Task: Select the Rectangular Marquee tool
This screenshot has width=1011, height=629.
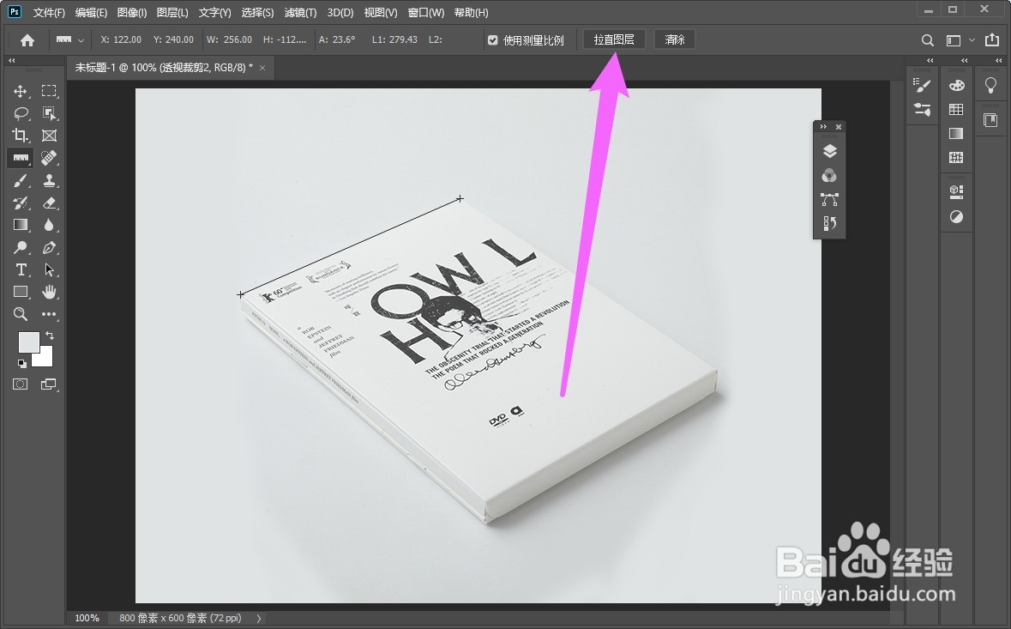Action: (x=49, y=91)
